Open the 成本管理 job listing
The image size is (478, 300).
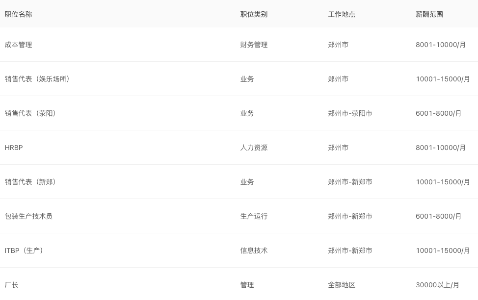click(19, 45)
